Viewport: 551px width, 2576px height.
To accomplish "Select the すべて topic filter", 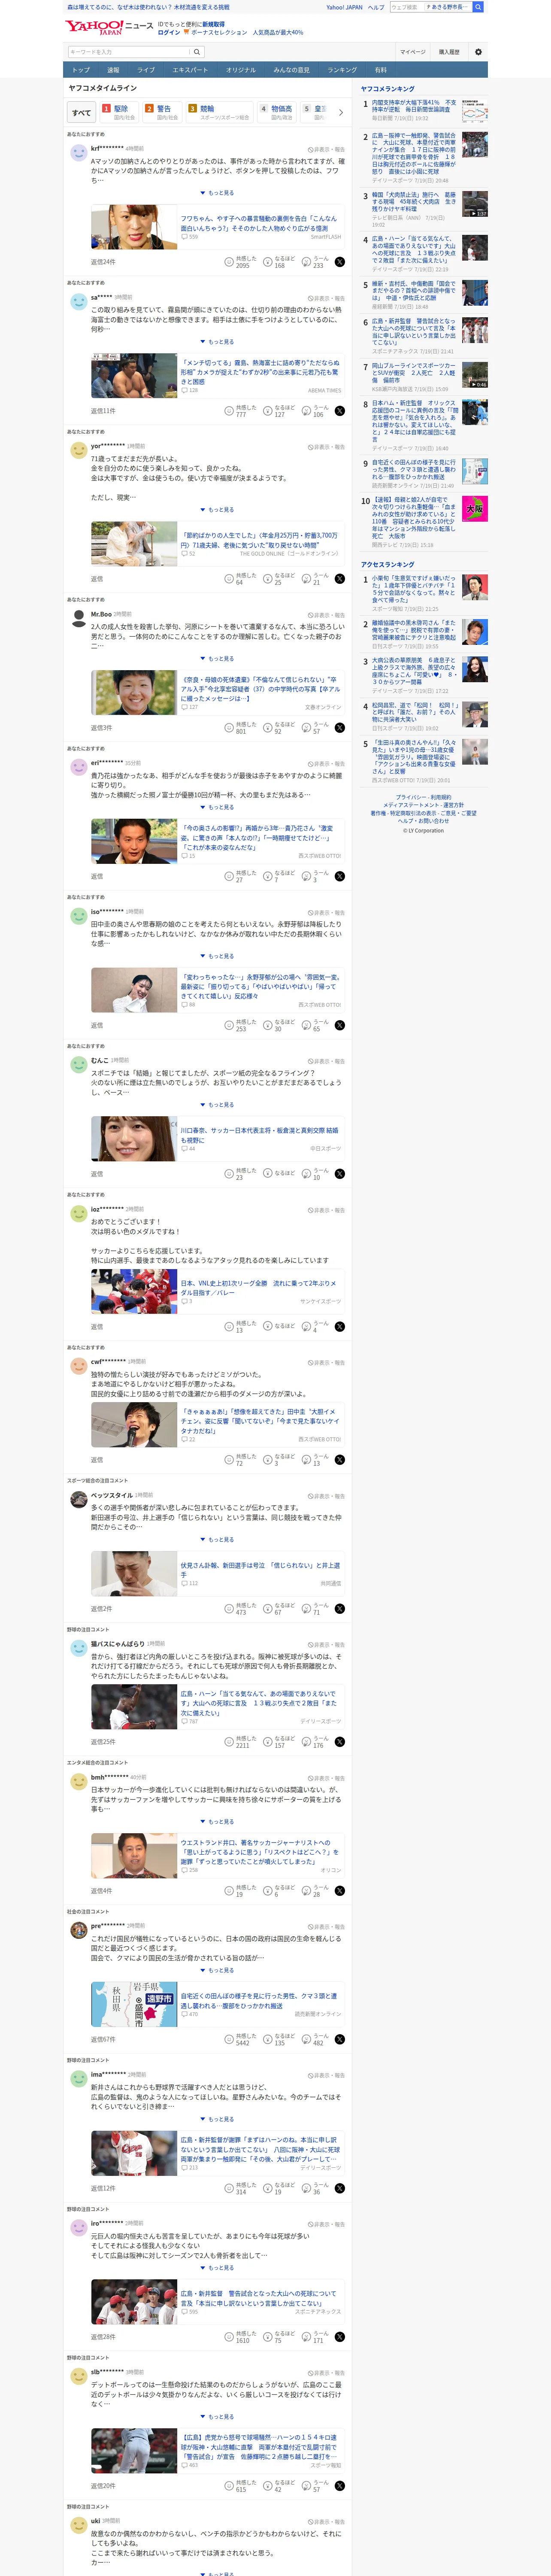I will [x=82, y=112].
